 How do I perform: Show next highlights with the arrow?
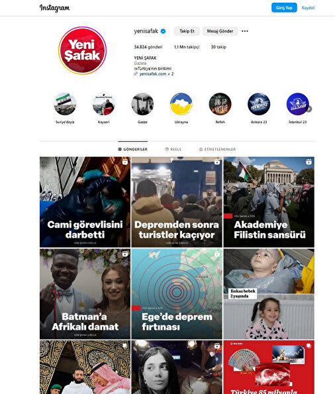coord(309,109)
